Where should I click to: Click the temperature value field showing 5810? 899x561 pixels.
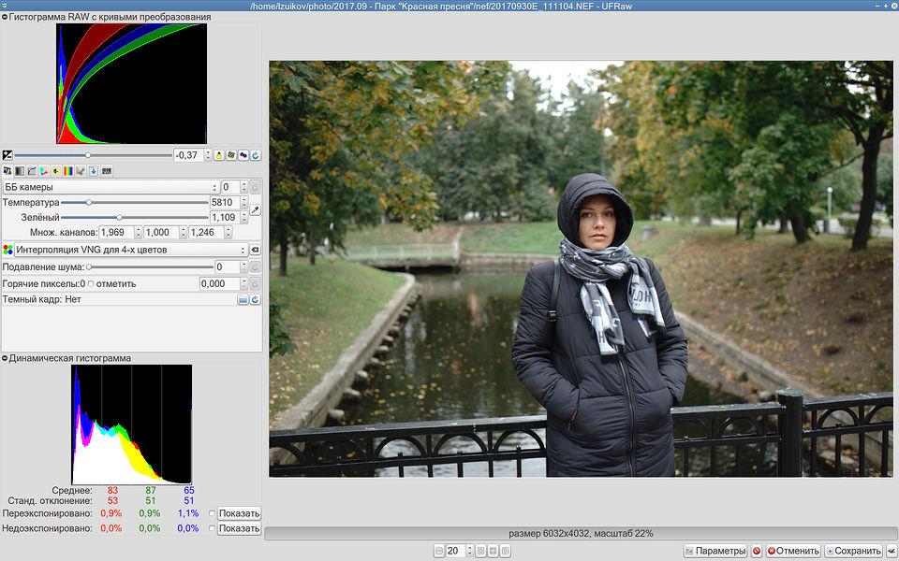tap(224, 203)
